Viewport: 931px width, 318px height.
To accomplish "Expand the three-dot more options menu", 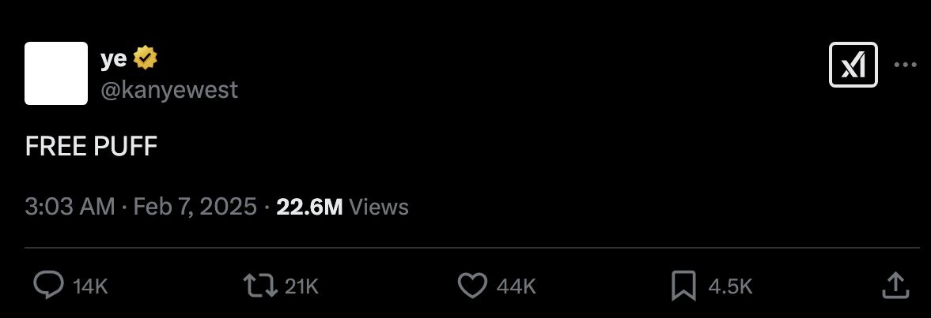I will 905,65.
